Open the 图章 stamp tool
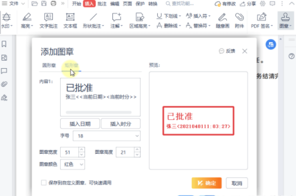This screenshot has height=196, width=296. coord(286,21)
